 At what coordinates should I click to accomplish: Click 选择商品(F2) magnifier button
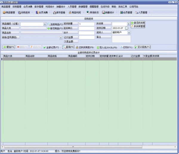tap(55, 24)
